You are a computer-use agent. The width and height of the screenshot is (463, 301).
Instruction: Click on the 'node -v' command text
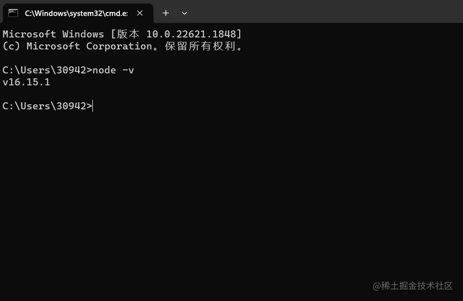tap(113, 70)
